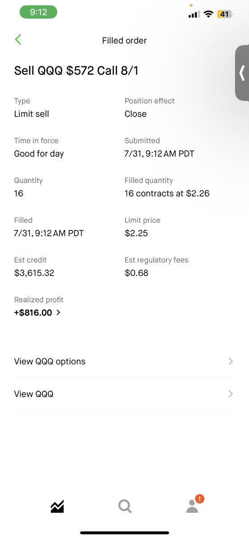Tap the Wi-Fi status icon
Screen dimensions: 249x539
click(x=208, y=14)
